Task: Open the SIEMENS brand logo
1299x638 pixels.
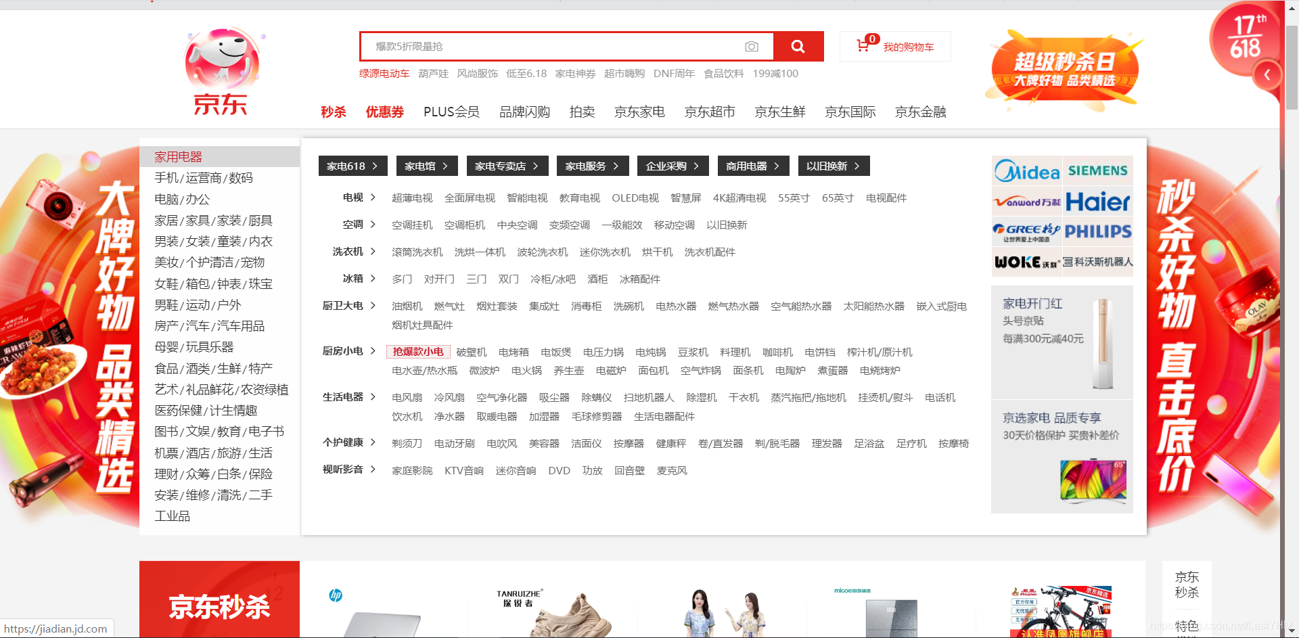Action: (x=1097, y=171)
